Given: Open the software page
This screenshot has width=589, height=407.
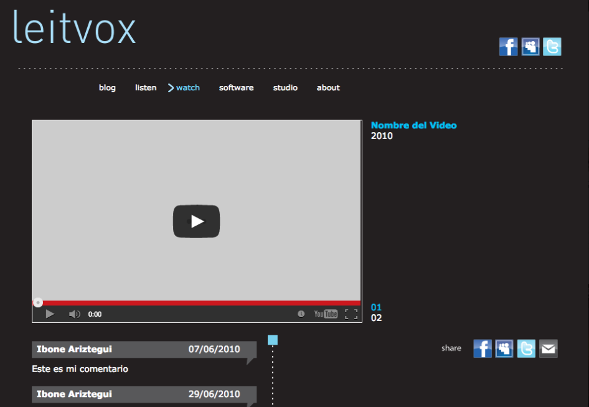Looking at the screenshot, I should [x=236, y=88].
